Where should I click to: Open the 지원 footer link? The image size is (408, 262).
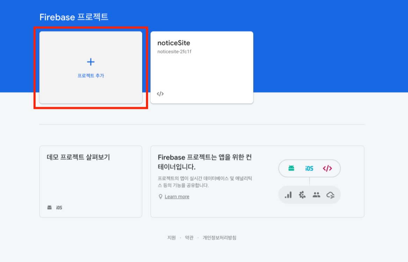[x=172, y=238]
